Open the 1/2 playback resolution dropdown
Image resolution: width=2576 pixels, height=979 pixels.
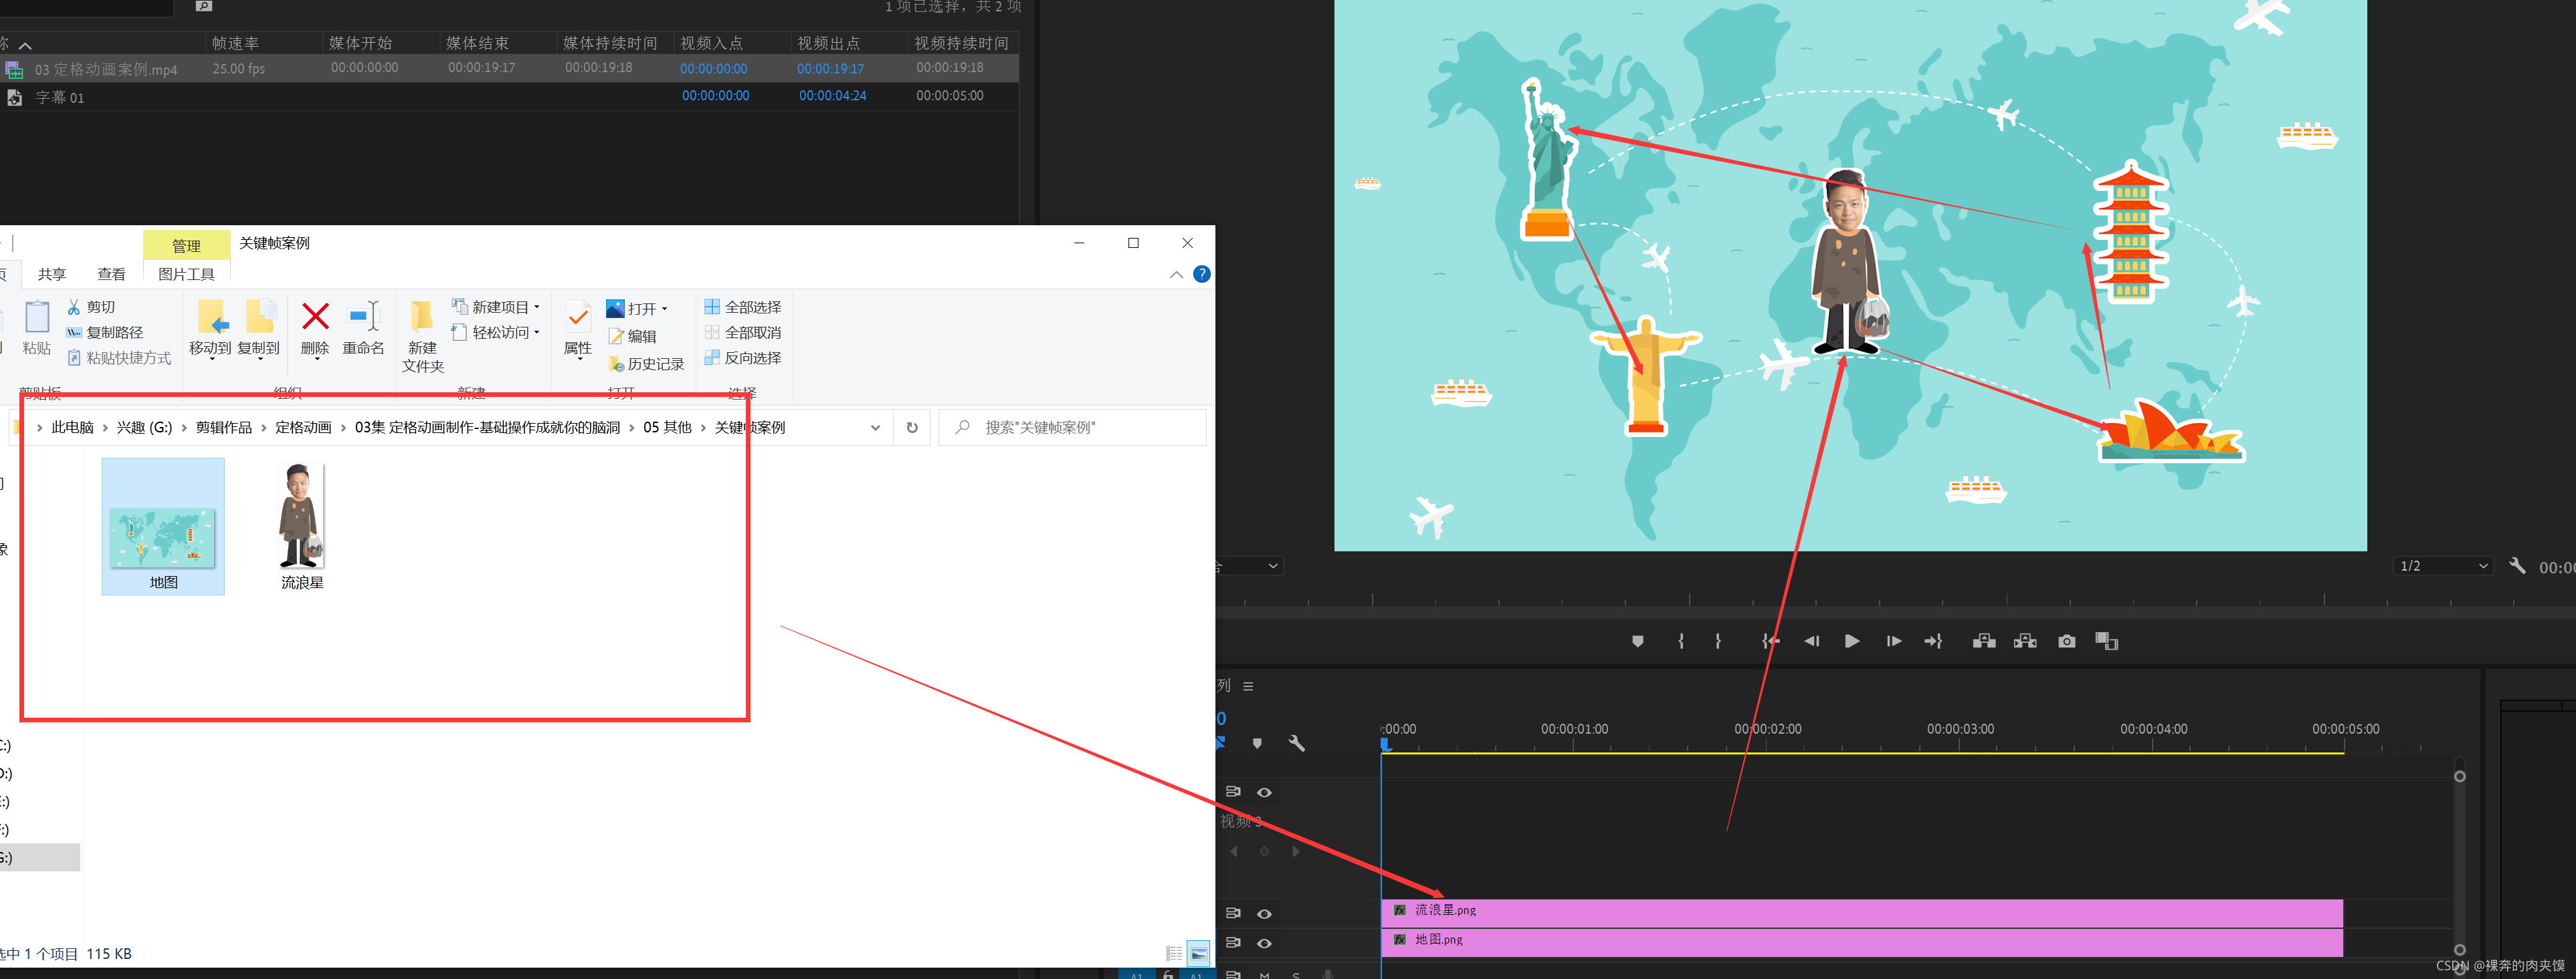pos(2443,567)
